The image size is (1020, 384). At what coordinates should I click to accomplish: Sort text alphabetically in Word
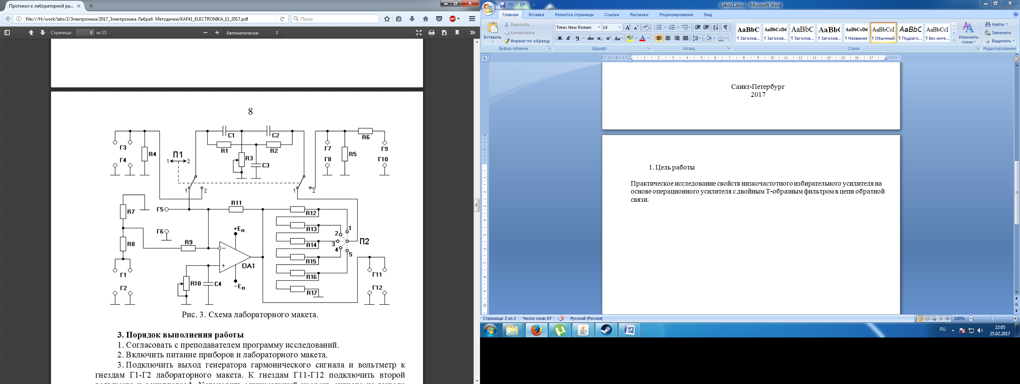tap(715, 27)
